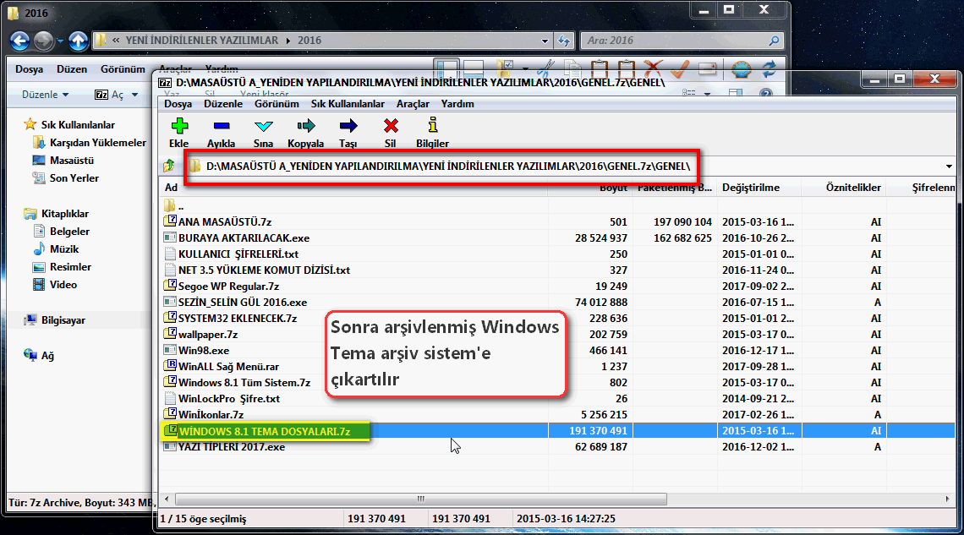Screen dimensions: 964x535
Task: Open the Video library in Explorer
Action: [63, 285]
